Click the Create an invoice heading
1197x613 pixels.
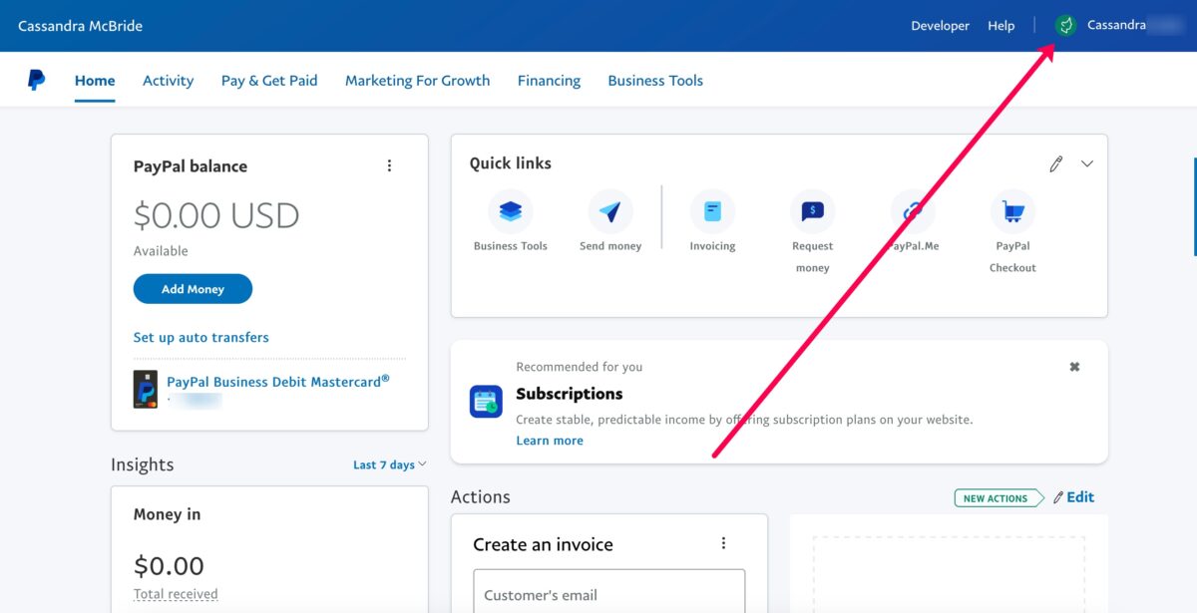543,544
